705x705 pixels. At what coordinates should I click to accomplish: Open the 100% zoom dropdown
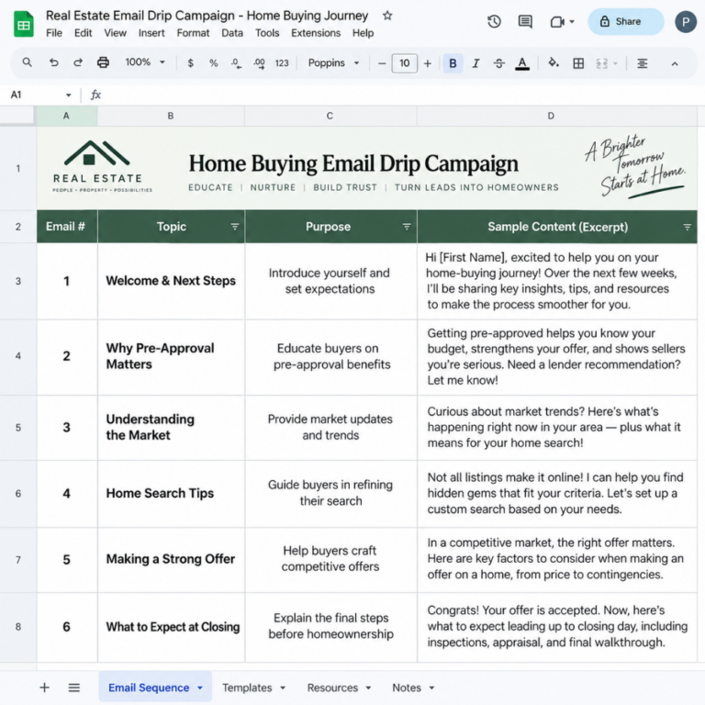tap(145, 62)
